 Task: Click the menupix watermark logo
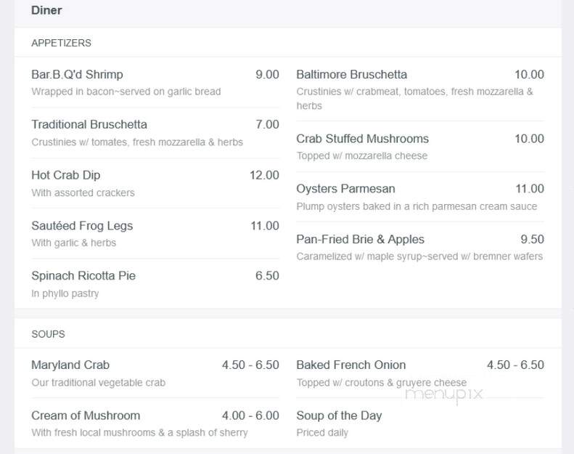click(444, 395)
